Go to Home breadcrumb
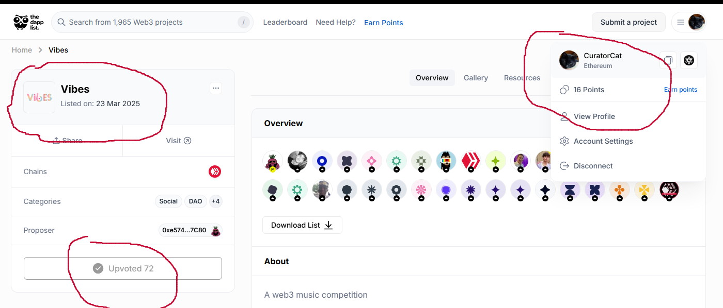This screenshot has height=308, width=723. [x=22, y=50]
